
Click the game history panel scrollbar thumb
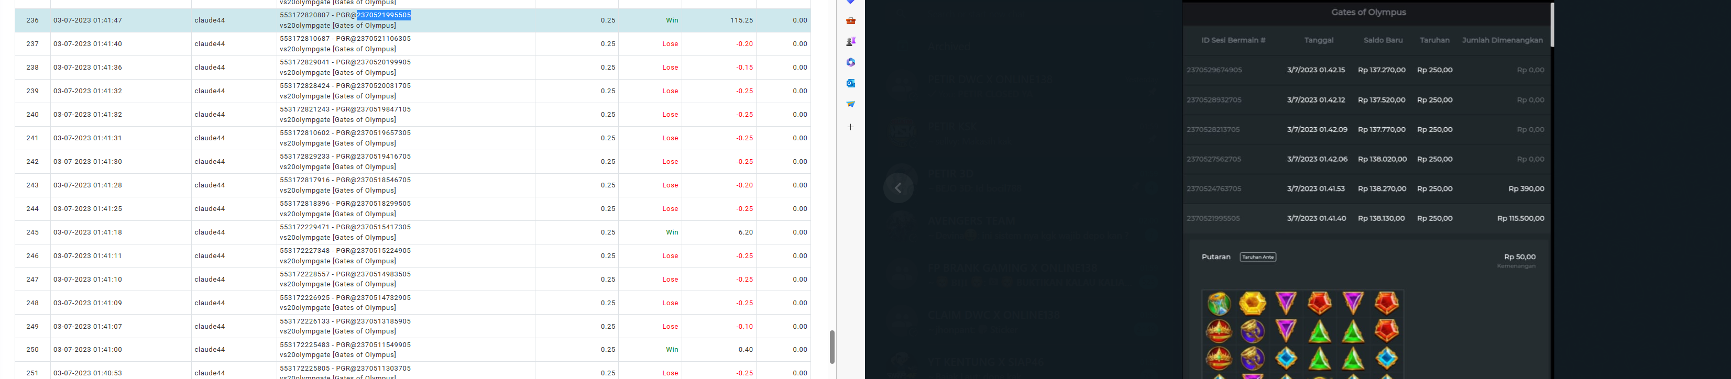[1552, 25]
